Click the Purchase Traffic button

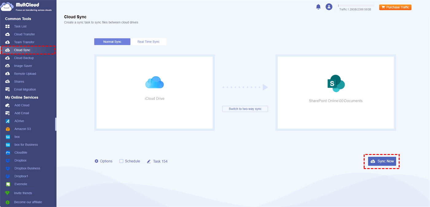tap(395, 7)
